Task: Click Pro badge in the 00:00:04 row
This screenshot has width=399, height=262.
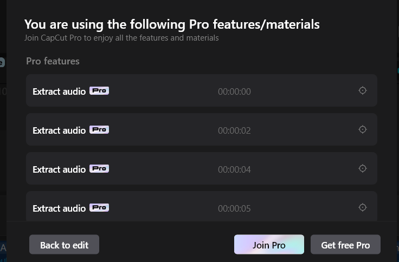Action: click(99, 169)
